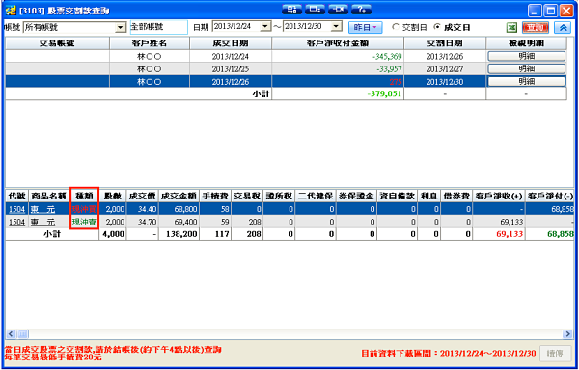Open the 帳號 account dropdown

121,27
